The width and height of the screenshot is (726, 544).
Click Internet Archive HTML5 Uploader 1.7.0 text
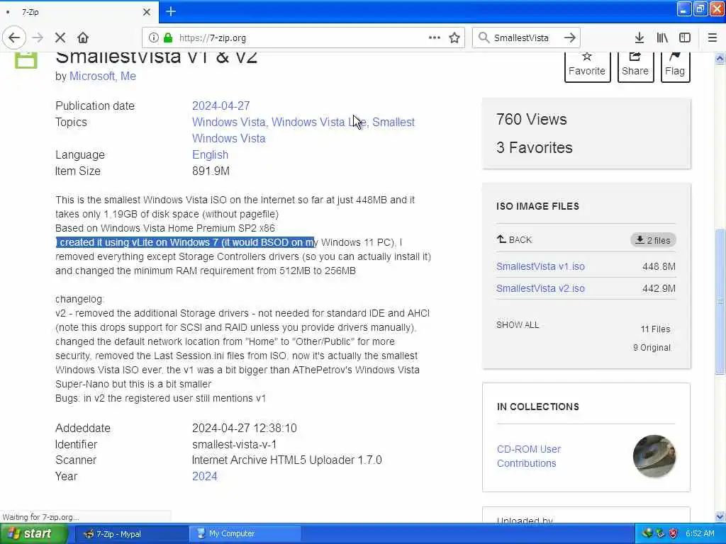click(x=286, y=460)
